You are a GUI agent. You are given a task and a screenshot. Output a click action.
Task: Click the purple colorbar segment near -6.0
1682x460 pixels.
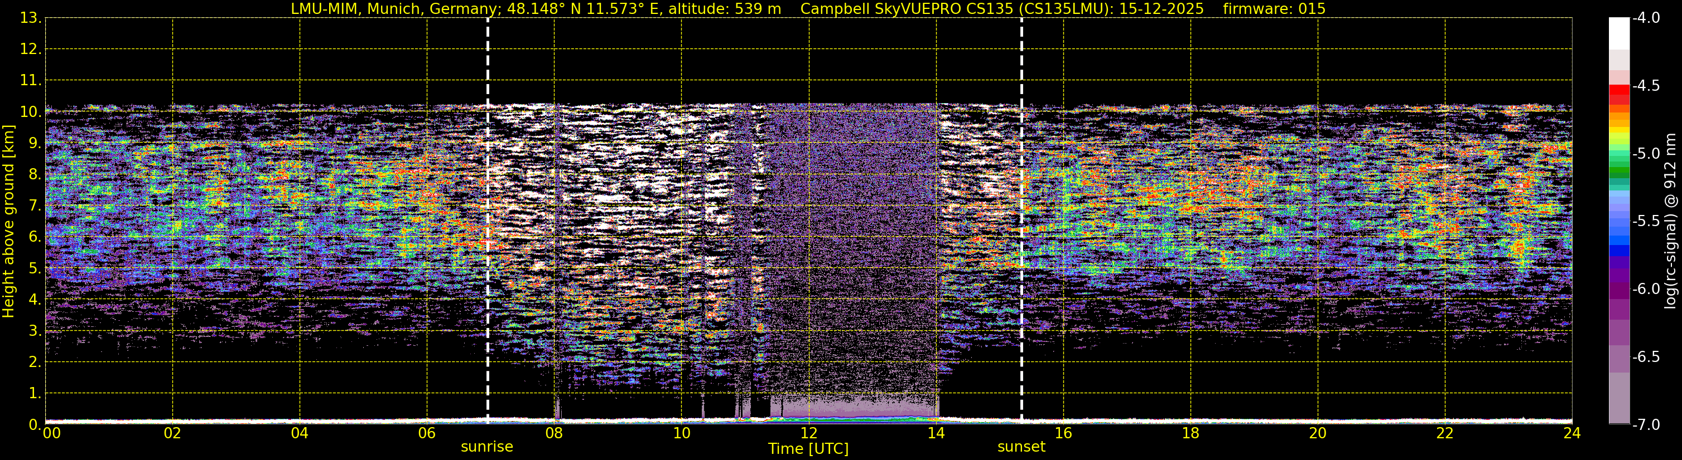coord(1620,290)
